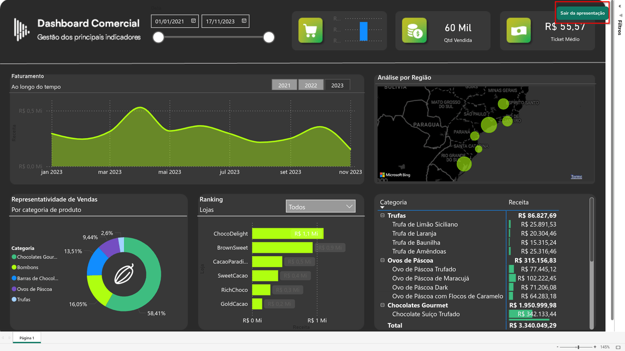Collapse the Ovos de Páscoa category
The image size is (625, 351).
pos(382,261)
